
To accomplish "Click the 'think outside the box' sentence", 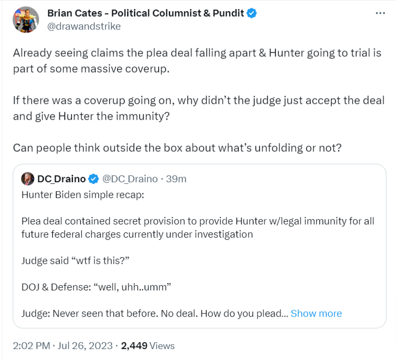I will [x=177, y=147].
